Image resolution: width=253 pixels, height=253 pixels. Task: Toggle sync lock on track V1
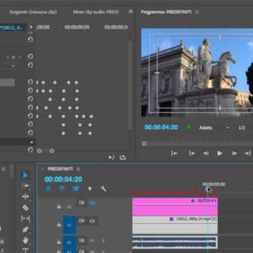coord(81,221)
